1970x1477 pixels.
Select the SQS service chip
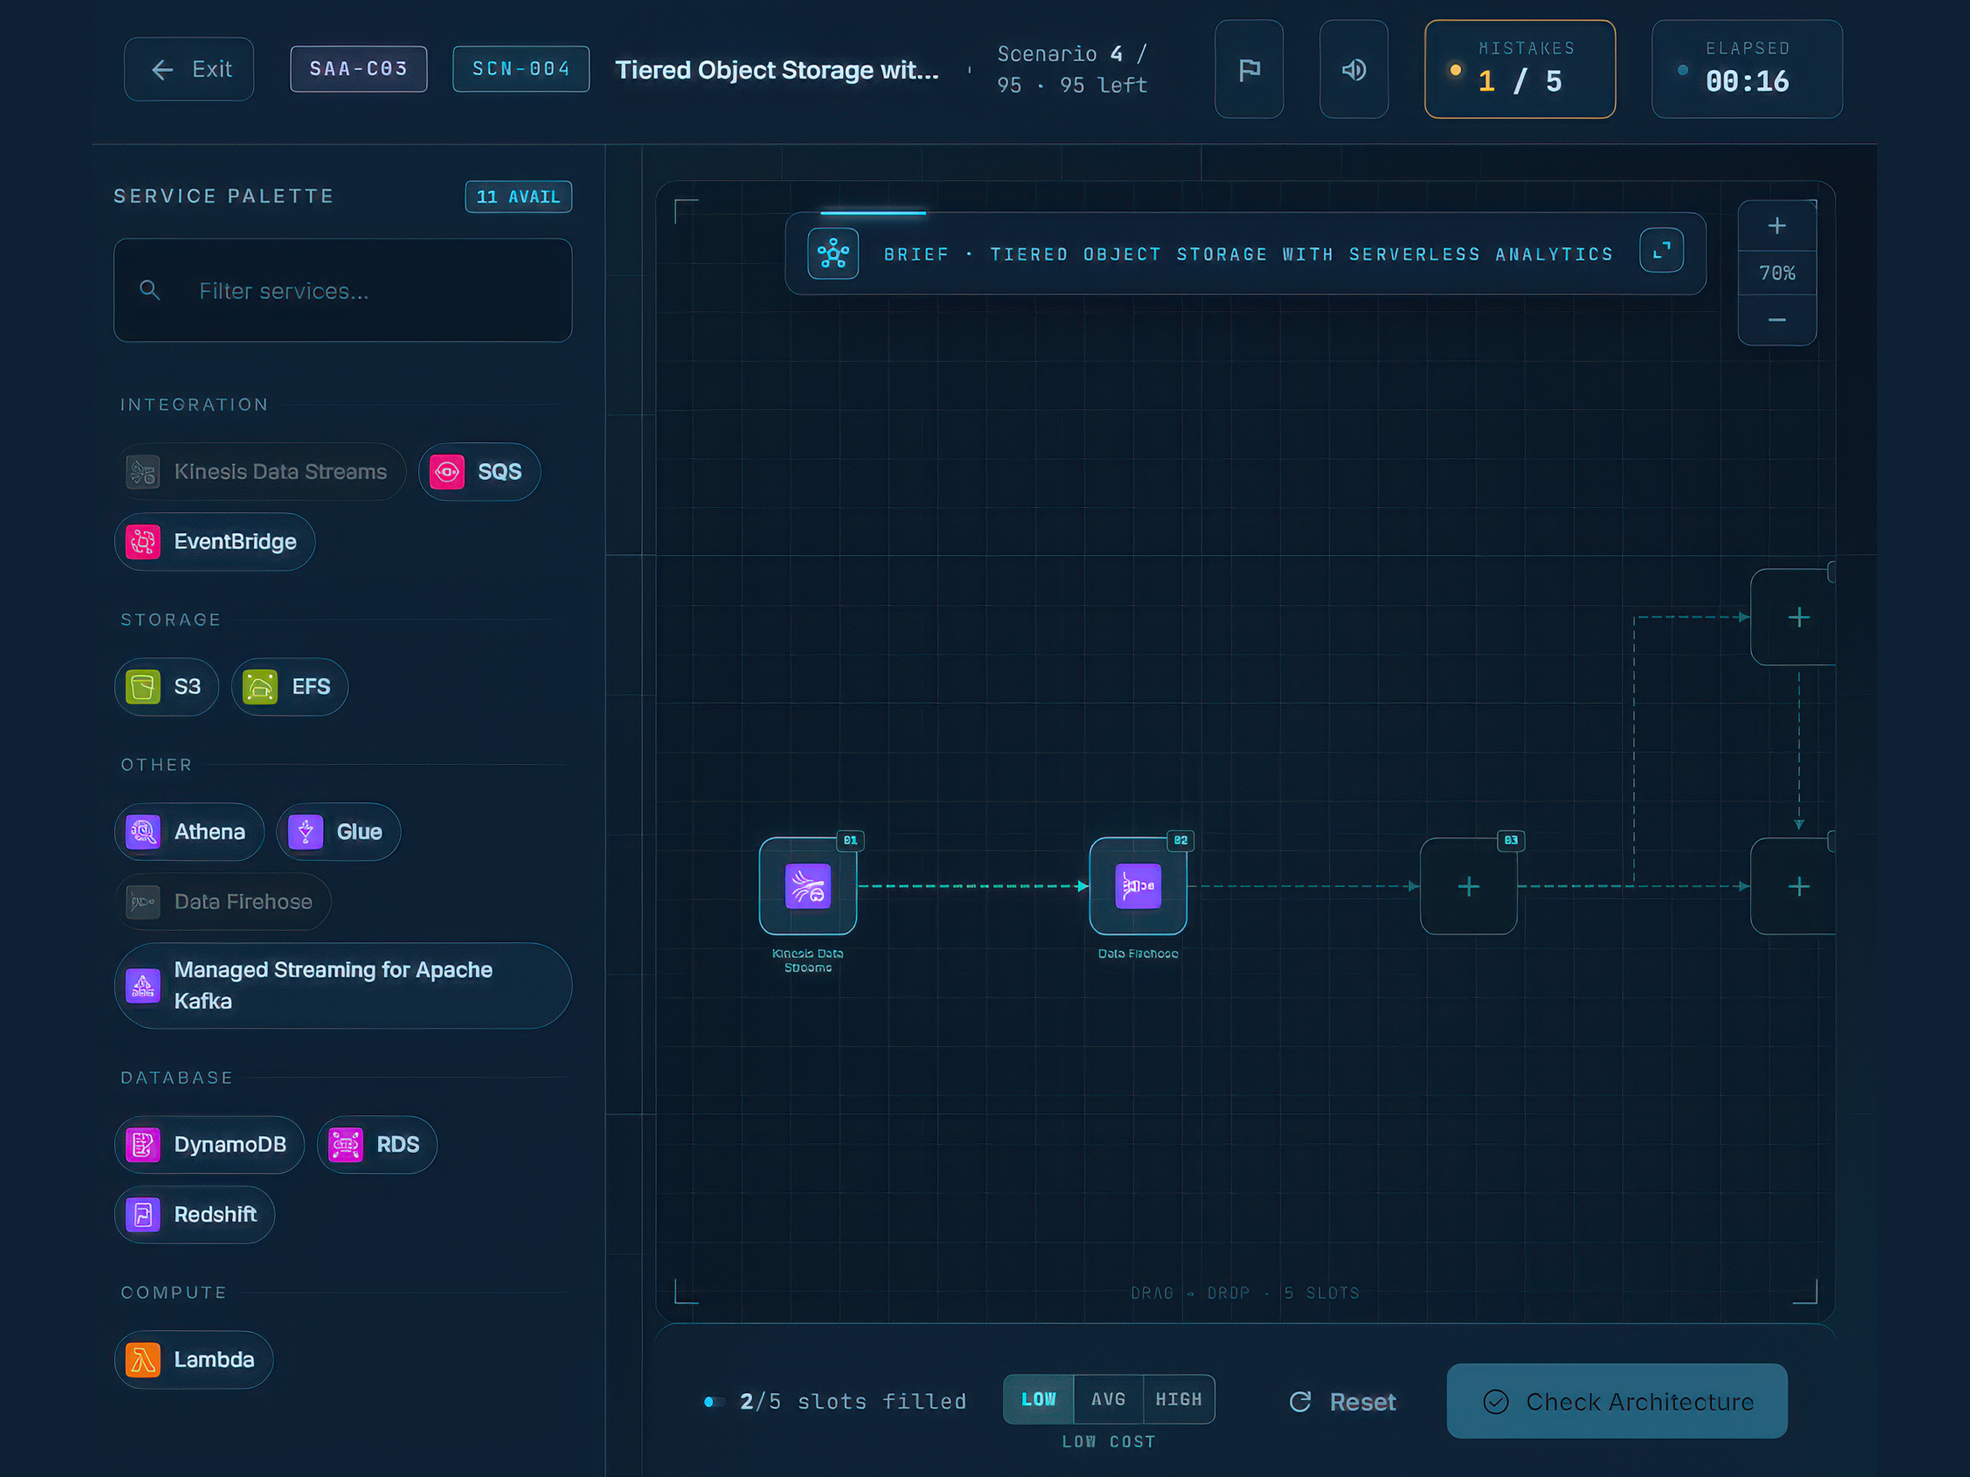point(479,472)
